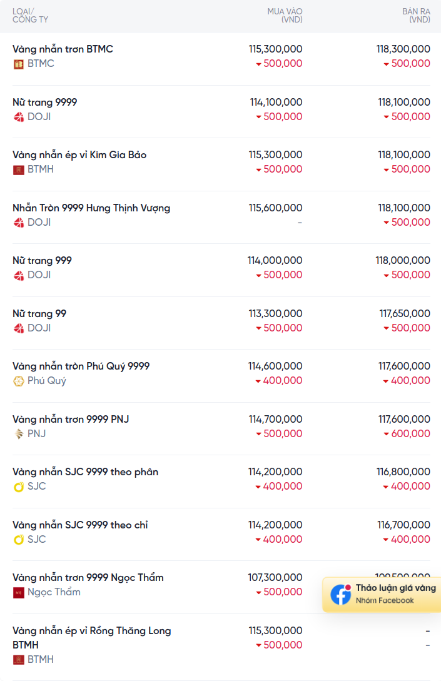Click the MUA VÀO column header

[x=285, y=15]
